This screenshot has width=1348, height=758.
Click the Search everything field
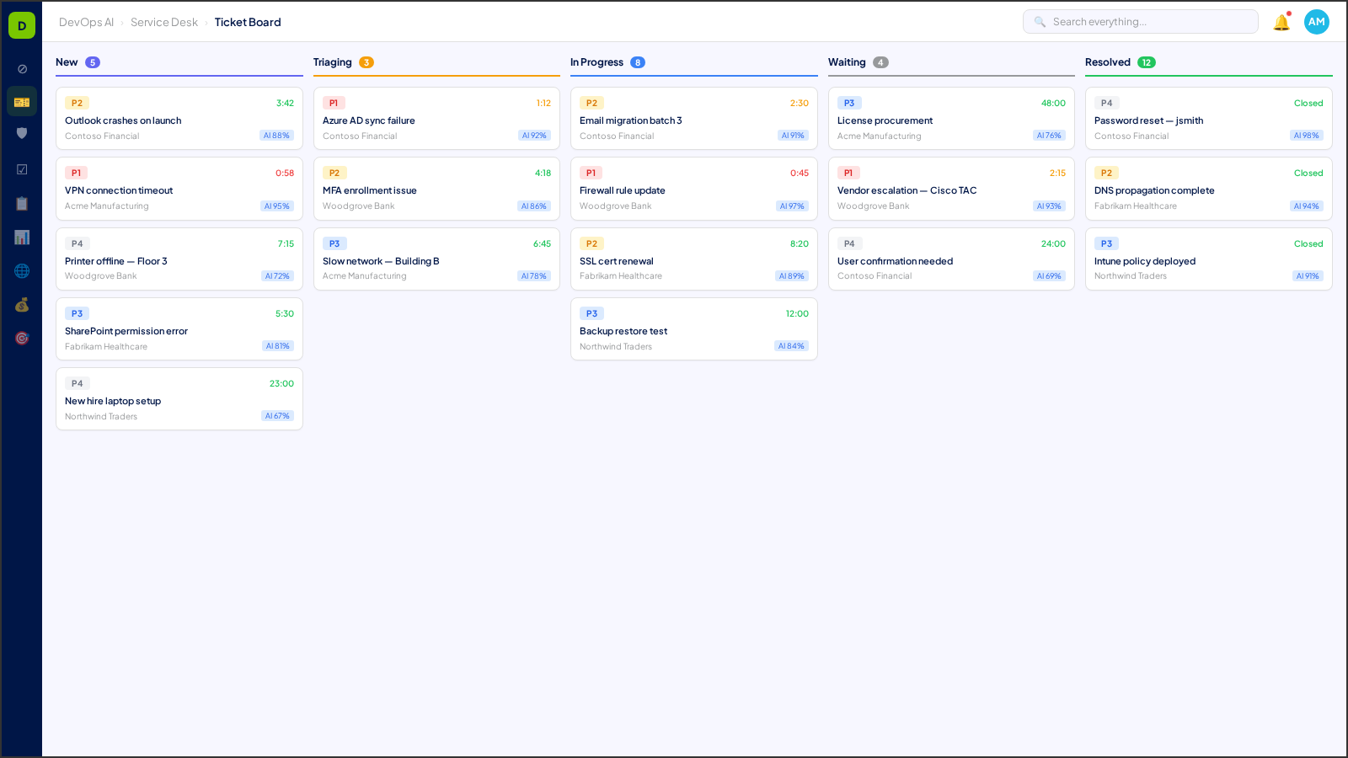(x=1141, y=21)
